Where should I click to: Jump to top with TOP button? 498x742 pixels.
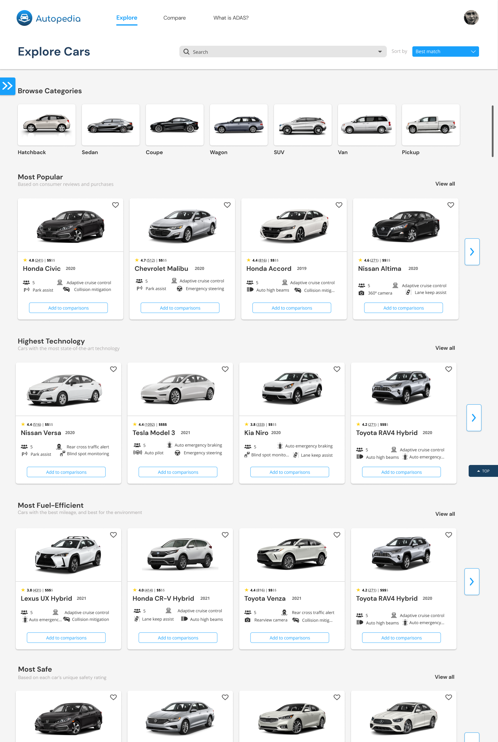[x=483, y=471]
